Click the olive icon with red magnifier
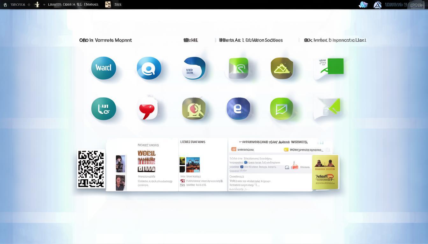The height and width of the screenshot is (244, 428). [194, 109]
